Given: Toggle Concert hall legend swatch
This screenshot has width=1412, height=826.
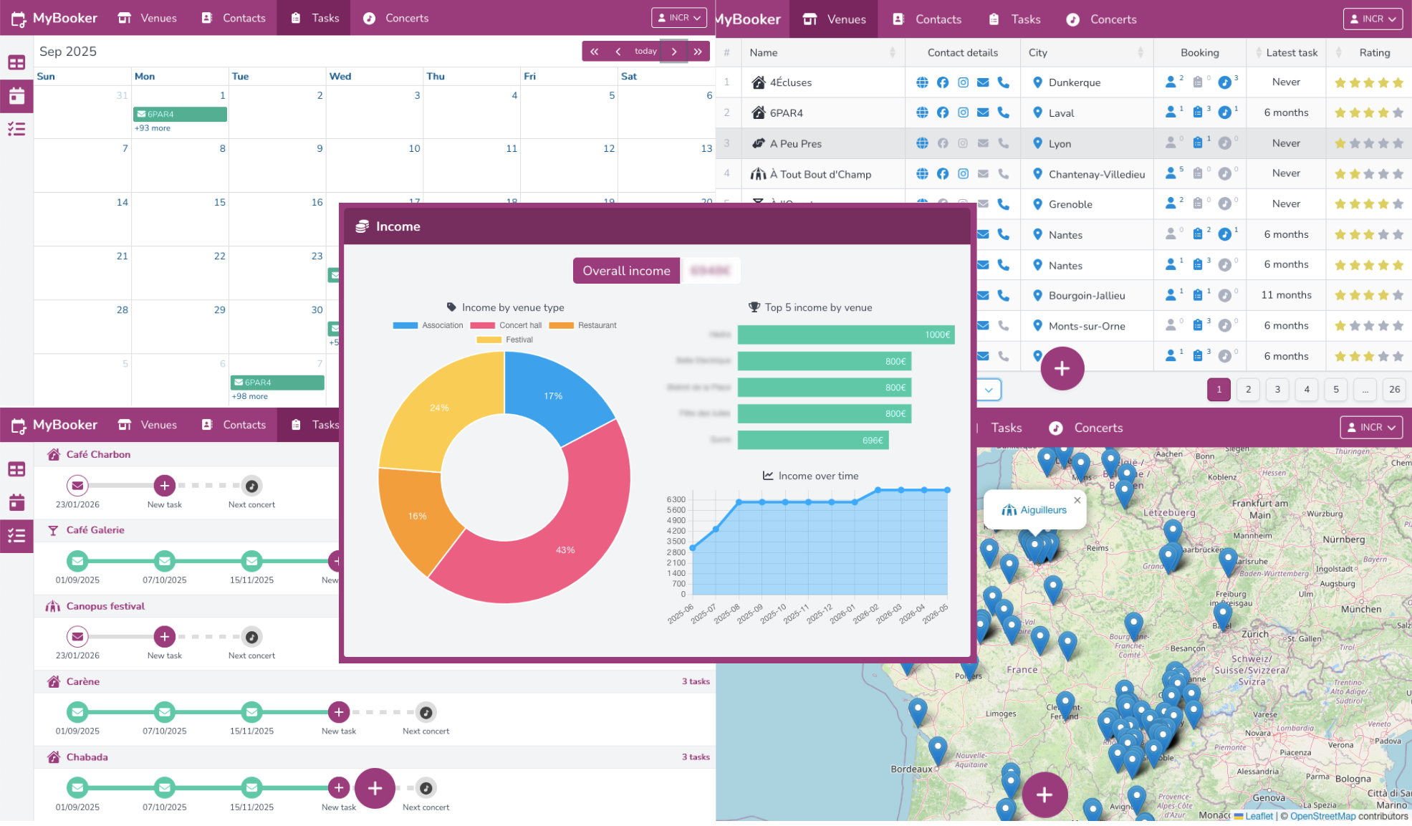Looking at the screenshot, I should pyautogui.click(x=482, y=325).
